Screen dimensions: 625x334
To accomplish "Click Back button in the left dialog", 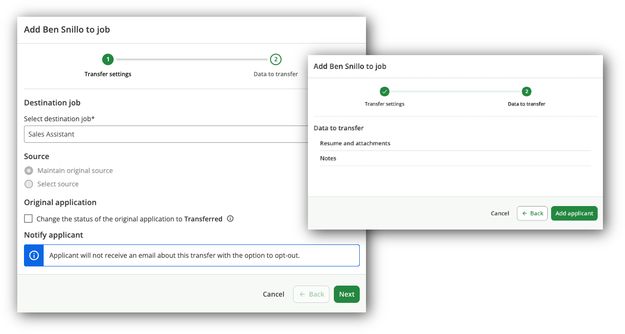I will tap(311, 294).
